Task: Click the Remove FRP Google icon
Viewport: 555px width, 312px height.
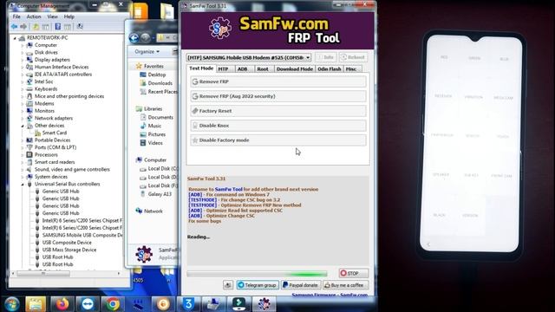Action: [194, 81]
